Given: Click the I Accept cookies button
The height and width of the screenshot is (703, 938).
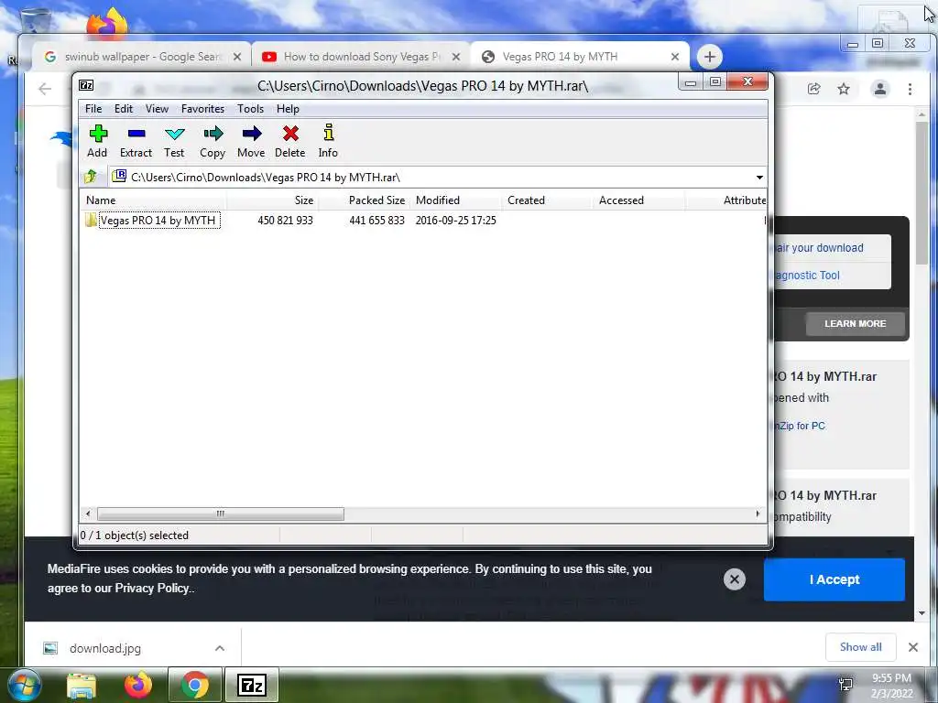Looking at the screenshot, I should [834, 579].
